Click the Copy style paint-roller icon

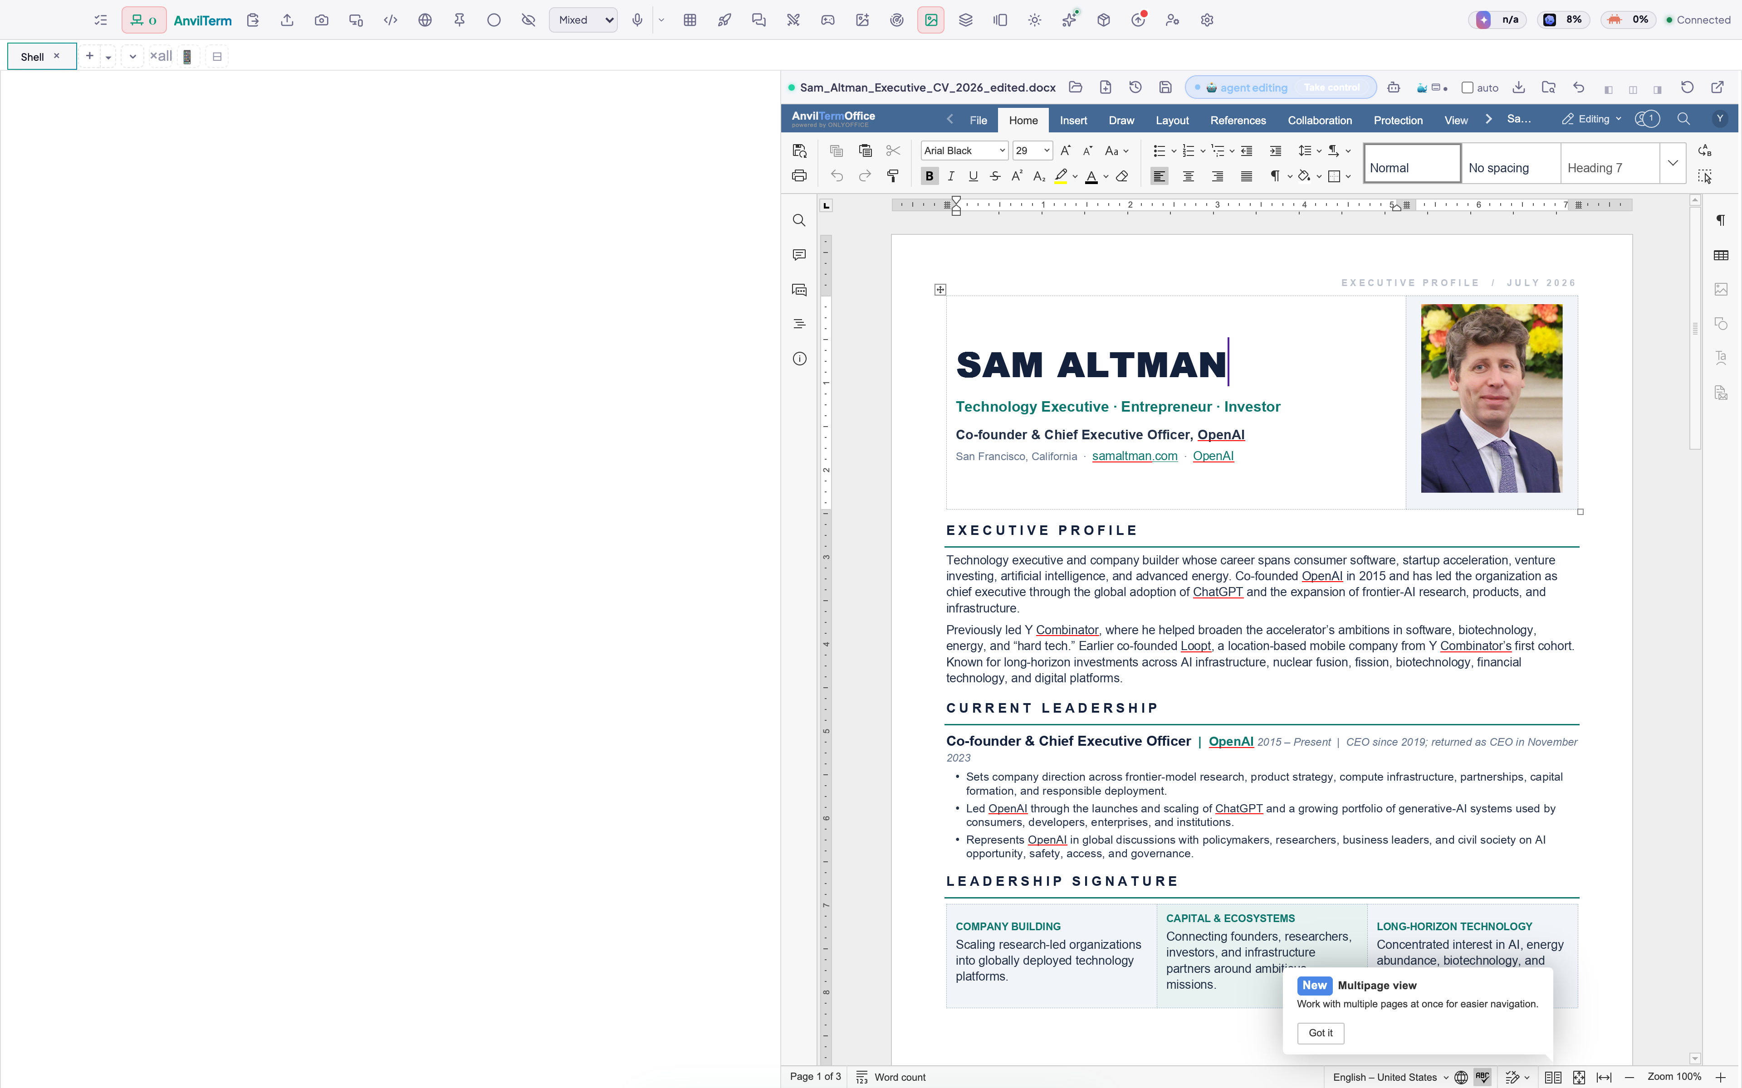[893, 175]
